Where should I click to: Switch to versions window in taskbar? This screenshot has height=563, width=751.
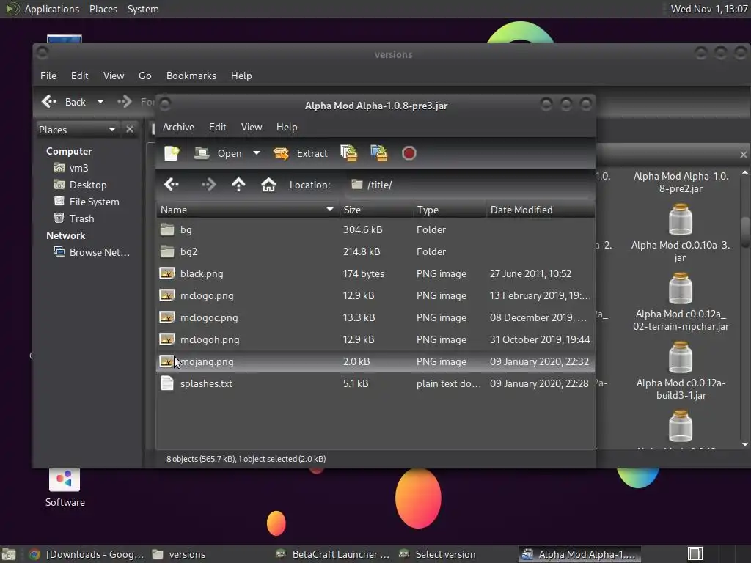(179, 554)
